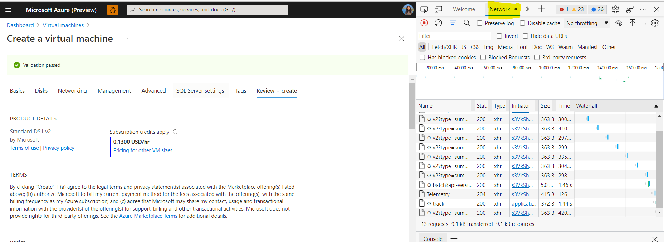This screenshot has height=242, width=664.
Task: Add a drawer tab next to Console
Action: 454,238
